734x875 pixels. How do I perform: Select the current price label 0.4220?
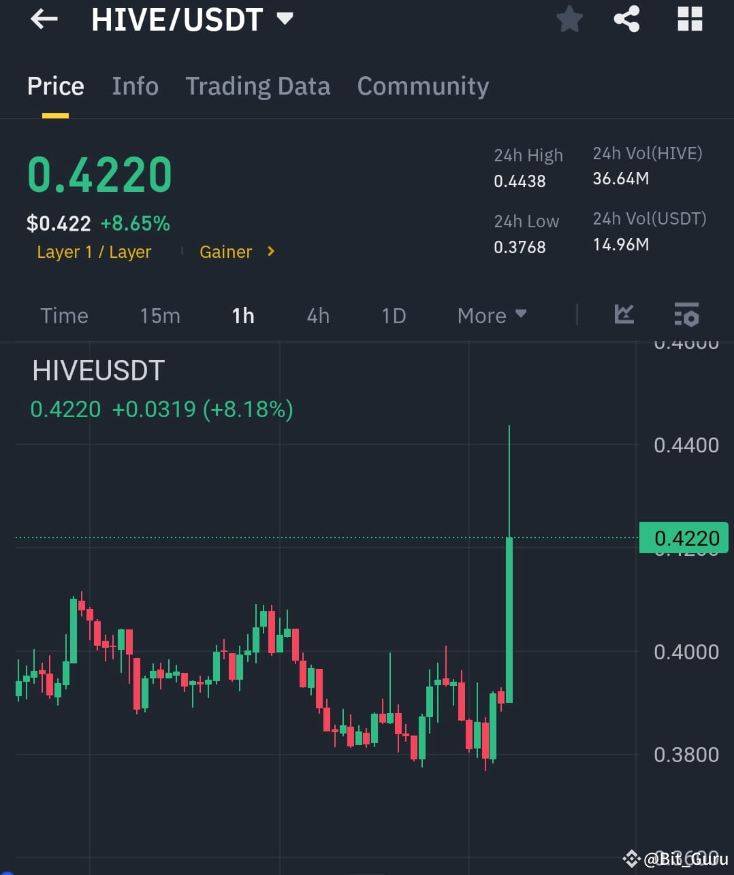coord(684,538)
